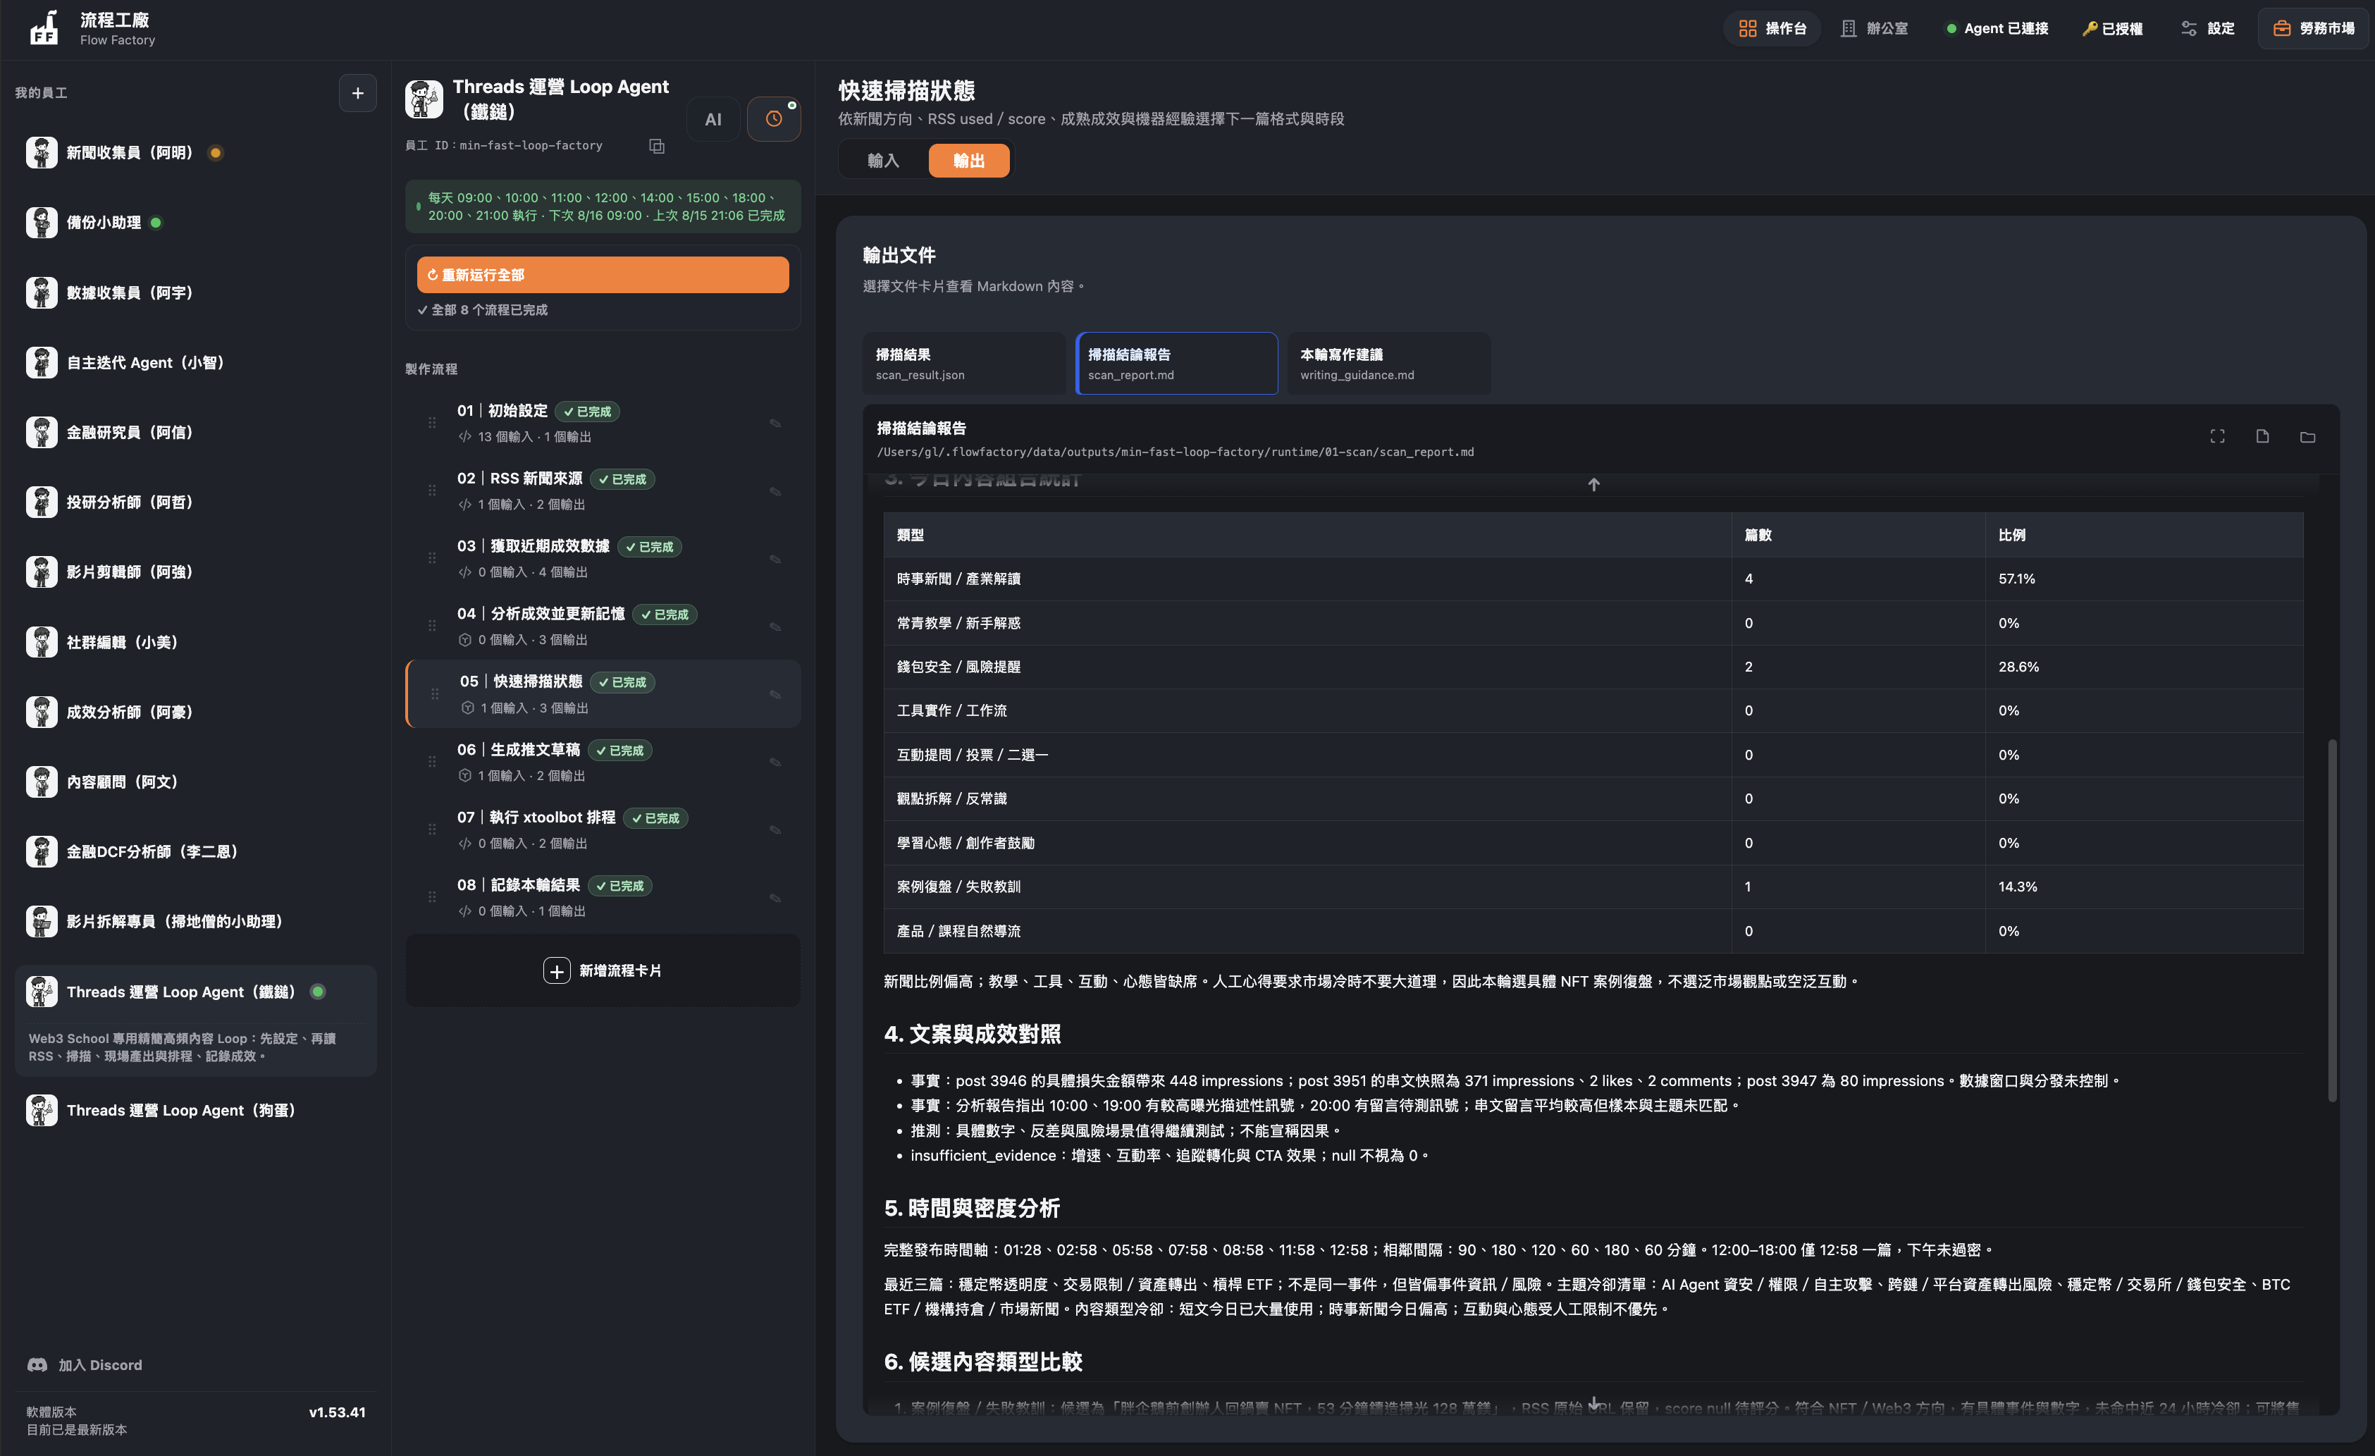The image size is (2375, 1456).
Task: Click the 時事新聞 / 產業解讀 table cell
Action: pyautogui.click(x=1307, y=578)
